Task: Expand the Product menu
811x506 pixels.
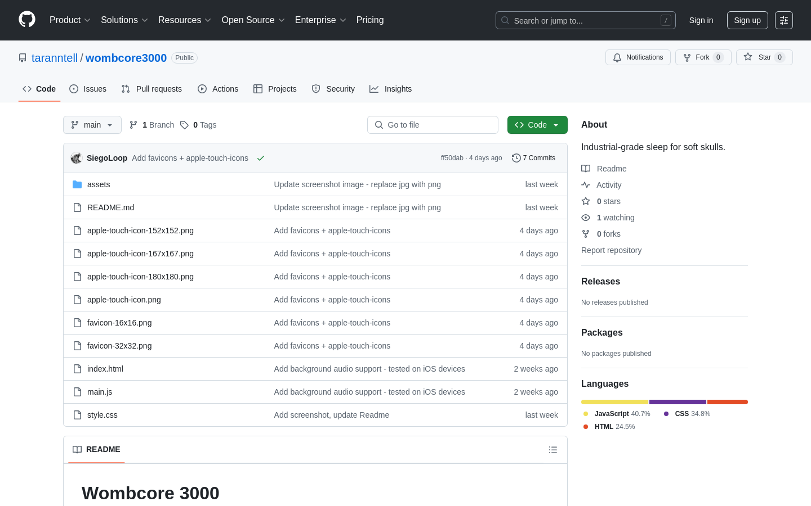Action: tap(70, 20)
